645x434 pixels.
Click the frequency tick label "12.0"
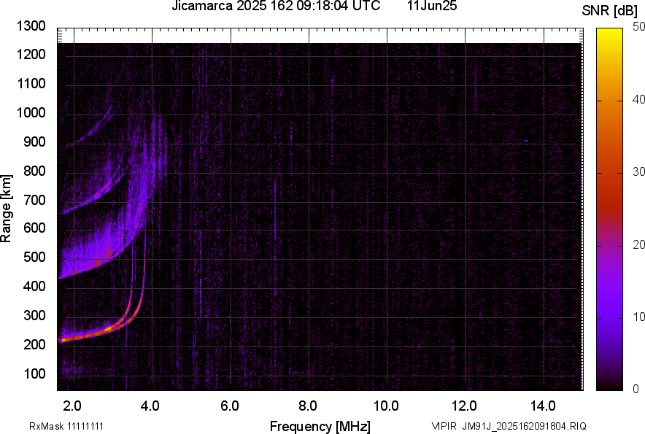tap(465, 406)
